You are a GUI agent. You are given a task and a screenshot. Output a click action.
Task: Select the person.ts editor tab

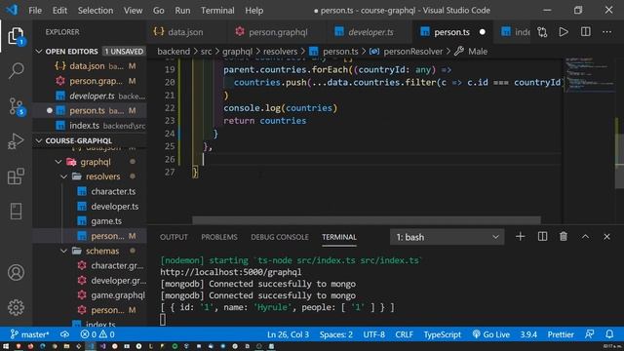[451, 32]
